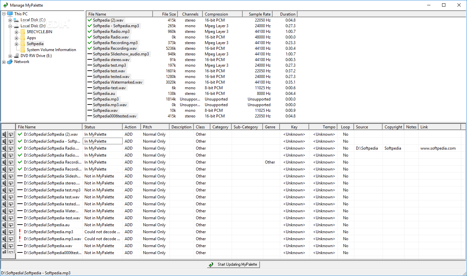Click Could not decode status for Softpedia.mp3
This screenshot has height=276, width=467.
point(102,232)
